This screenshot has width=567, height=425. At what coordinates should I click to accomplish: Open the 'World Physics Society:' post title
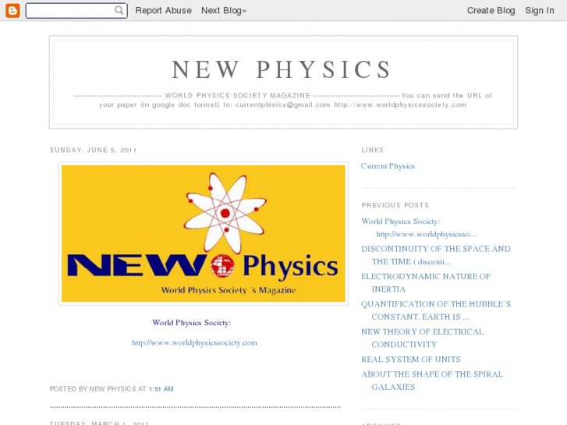[x=192, y=323]
